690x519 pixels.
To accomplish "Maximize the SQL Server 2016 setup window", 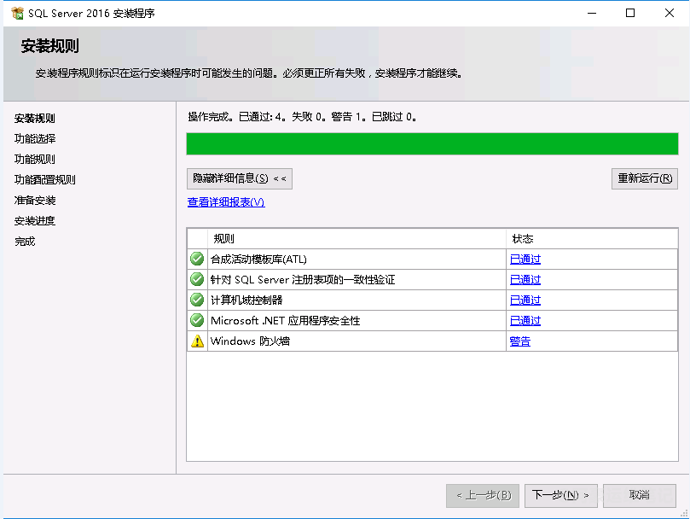I will (x=630, y=13).
